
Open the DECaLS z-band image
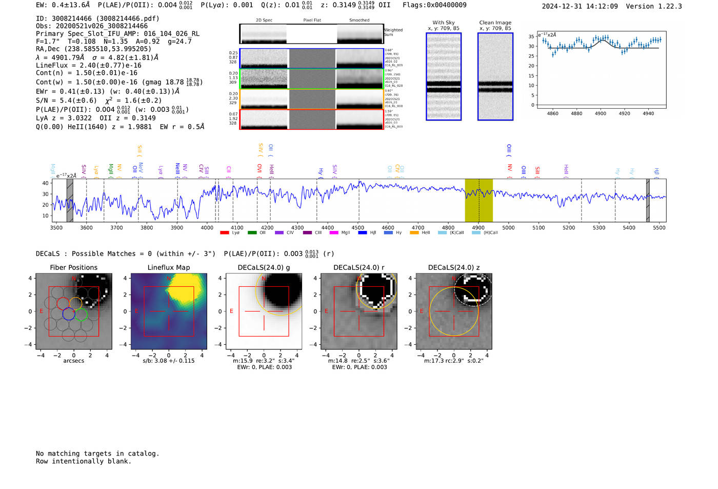point(454,311)
